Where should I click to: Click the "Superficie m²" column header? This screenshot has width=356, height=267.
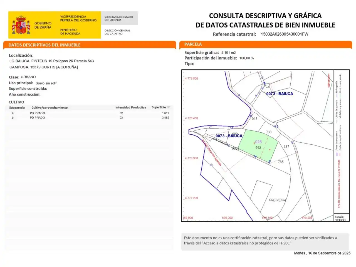[x=161, y=107]
